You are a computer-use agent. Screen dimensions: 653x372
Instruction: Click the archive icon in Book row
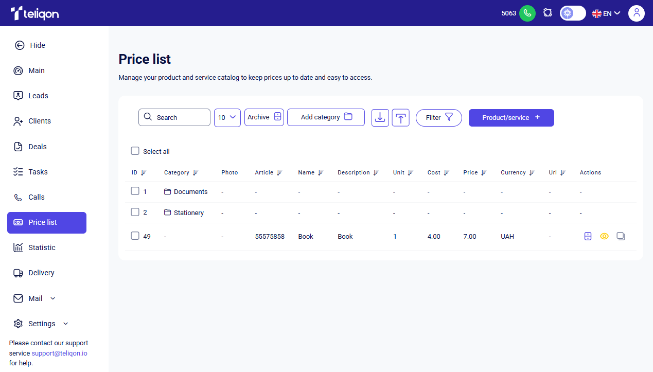click(588, 236)
